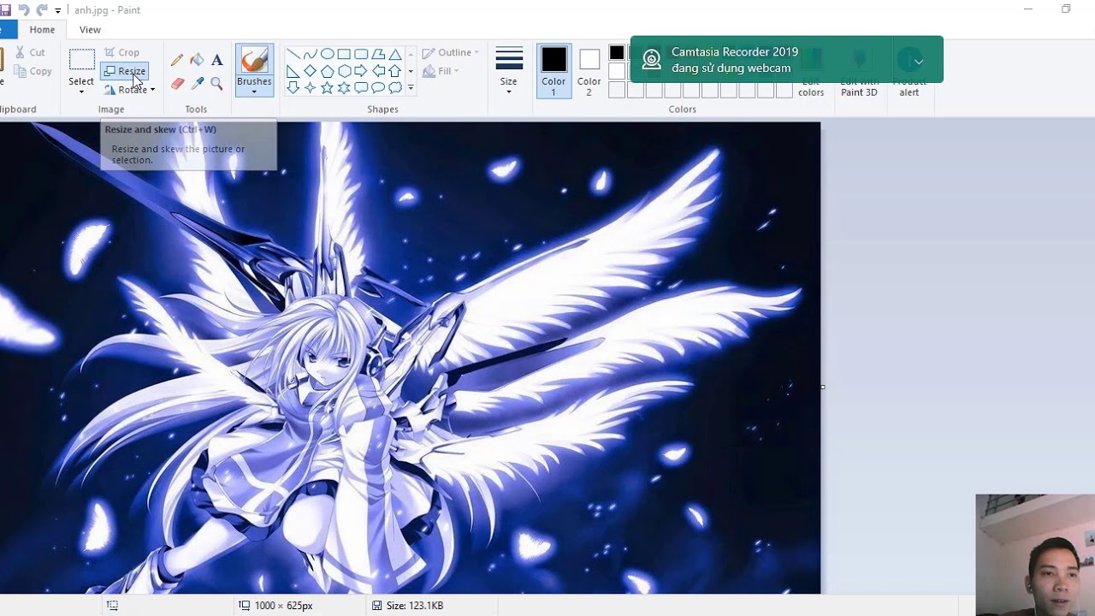
Task: Choose the Diamond shape
Action: point(310,71)
